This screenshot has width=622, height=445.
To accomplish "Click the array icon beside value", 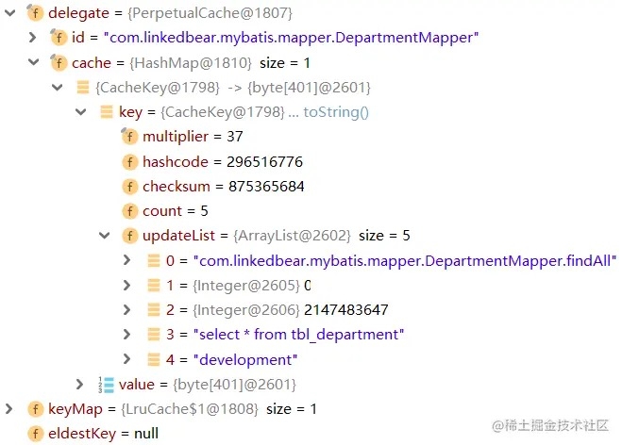I will (x=106, y=384).
